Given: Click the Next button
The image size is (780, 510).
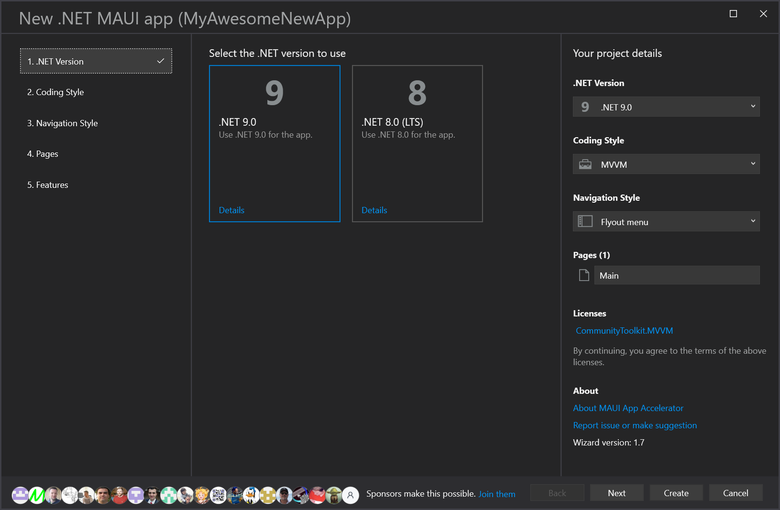Looking at the screenshot, I should point(617,493).
